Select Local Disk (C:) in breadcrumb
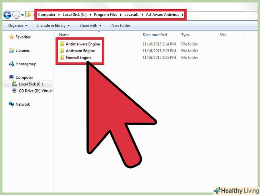260x195 pixels. click(x=75, y=15)
